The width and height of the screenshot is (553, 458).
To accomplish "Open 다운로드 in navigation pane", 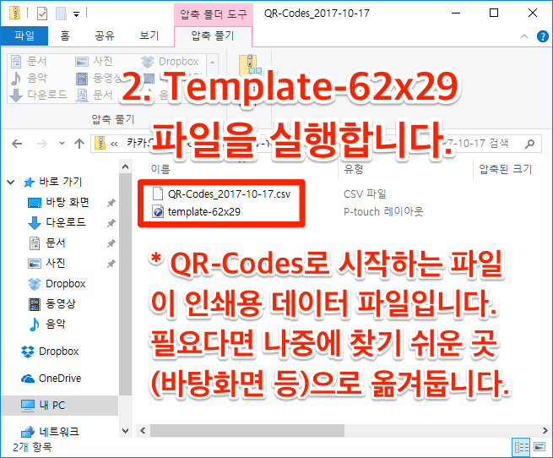I will pos(66,222).
